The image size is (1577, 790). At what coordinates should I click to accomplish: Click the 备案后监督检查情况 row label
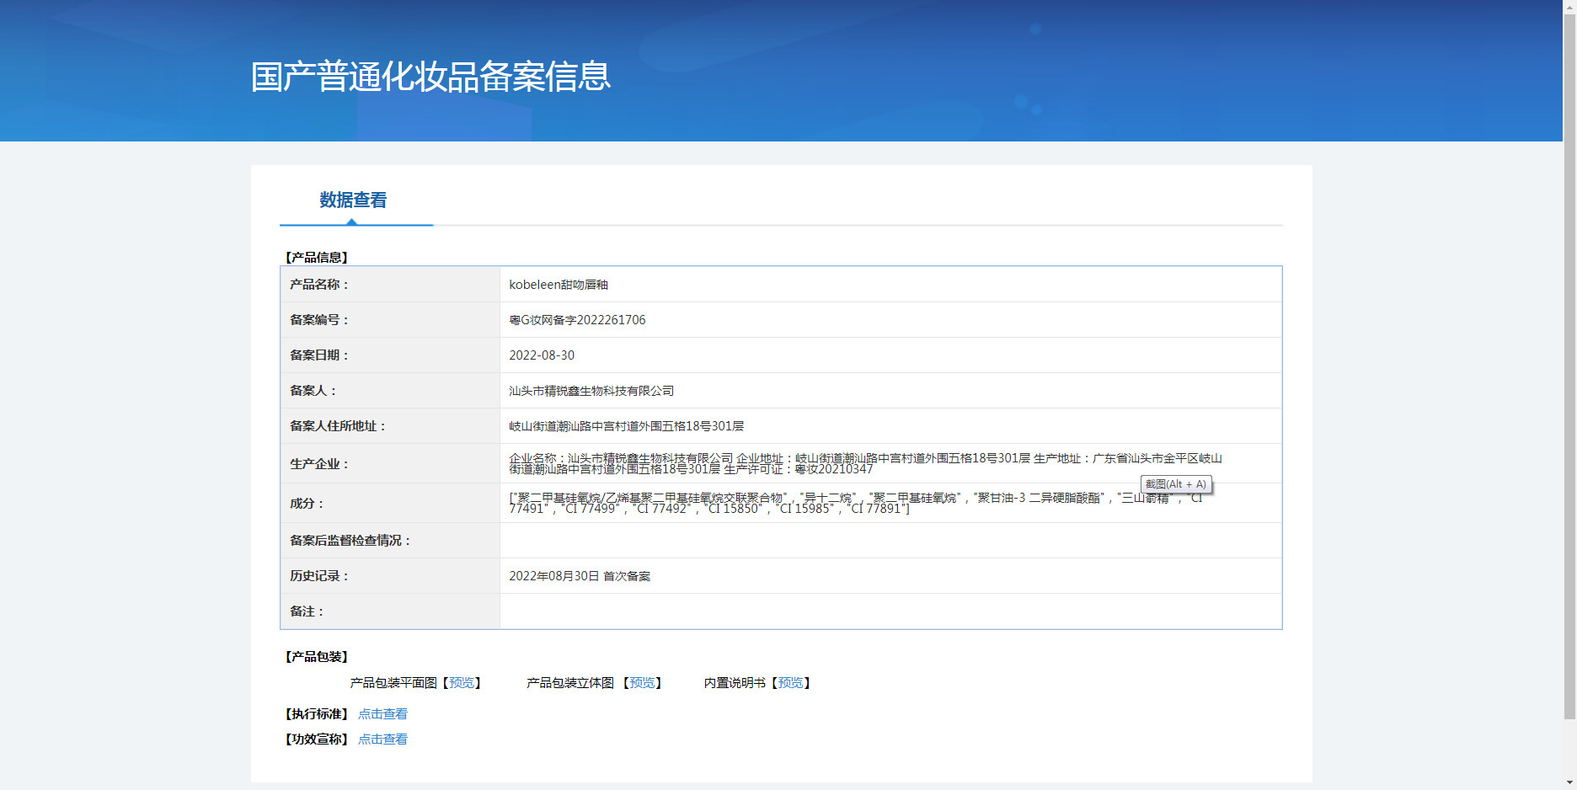pyautogui.click(x=350, y=541)
